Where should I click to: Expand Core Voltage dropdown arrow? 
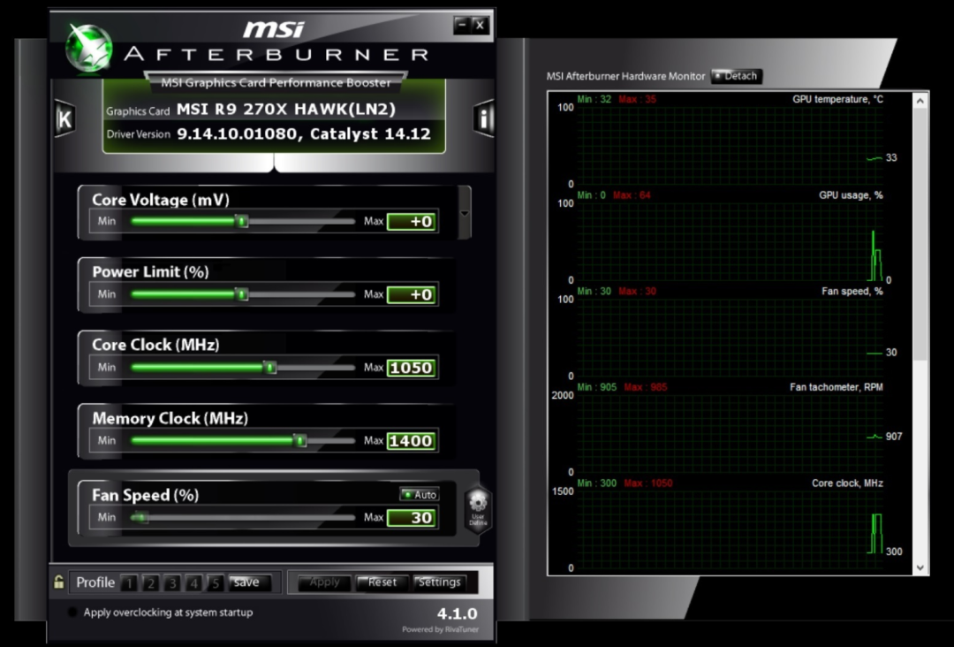tap(465, 213)
